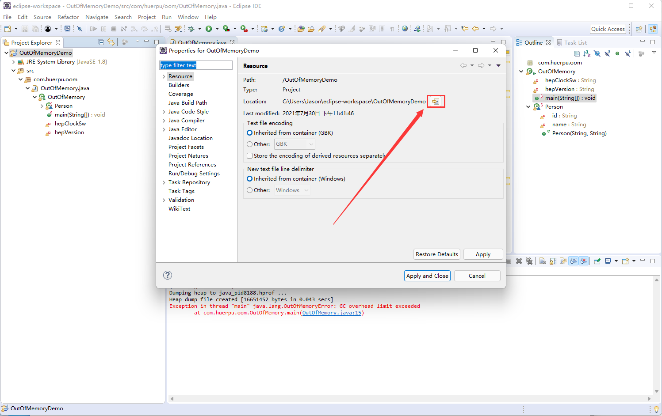The height and width of the screenshot is (416, 662).
Task: Click Hide Fields icon in Outline toolbar
Action: tap(597, 53)
